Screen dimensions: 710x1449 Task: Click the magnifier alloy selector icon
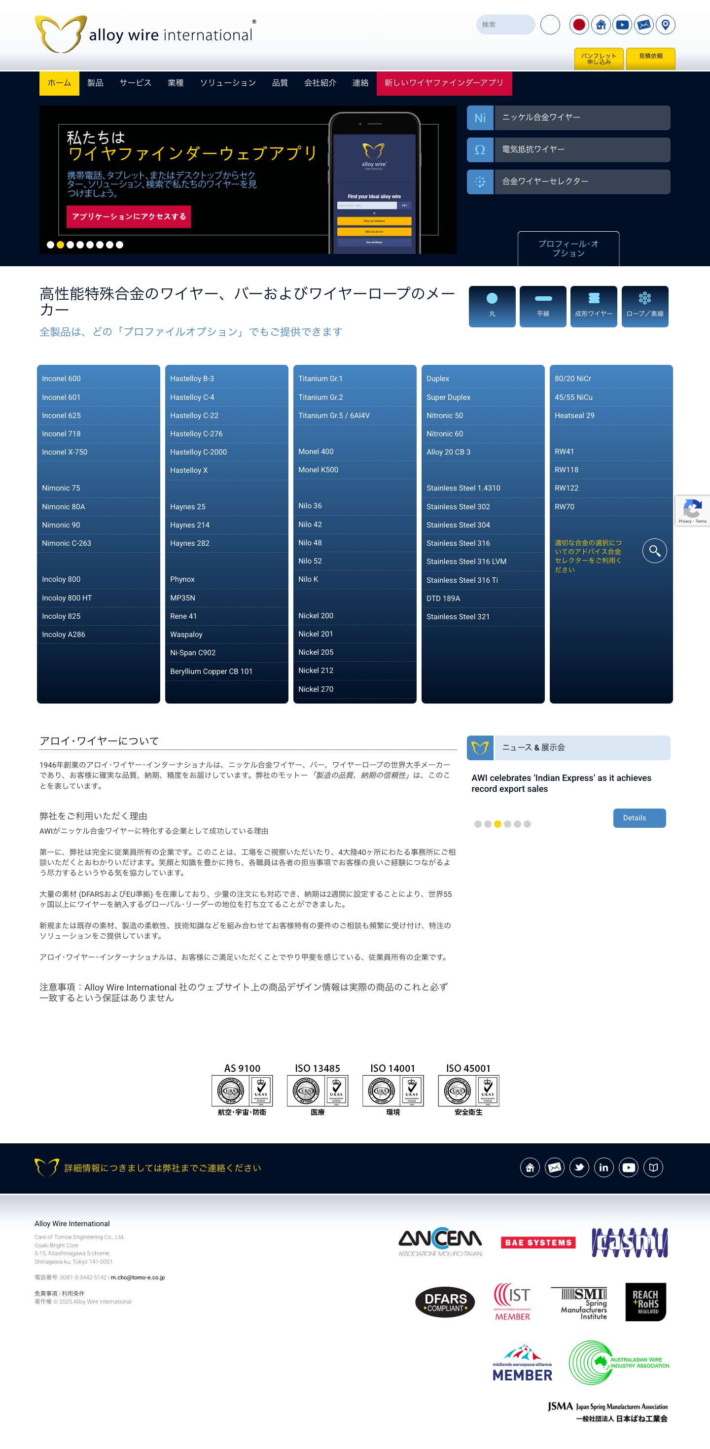655,551
